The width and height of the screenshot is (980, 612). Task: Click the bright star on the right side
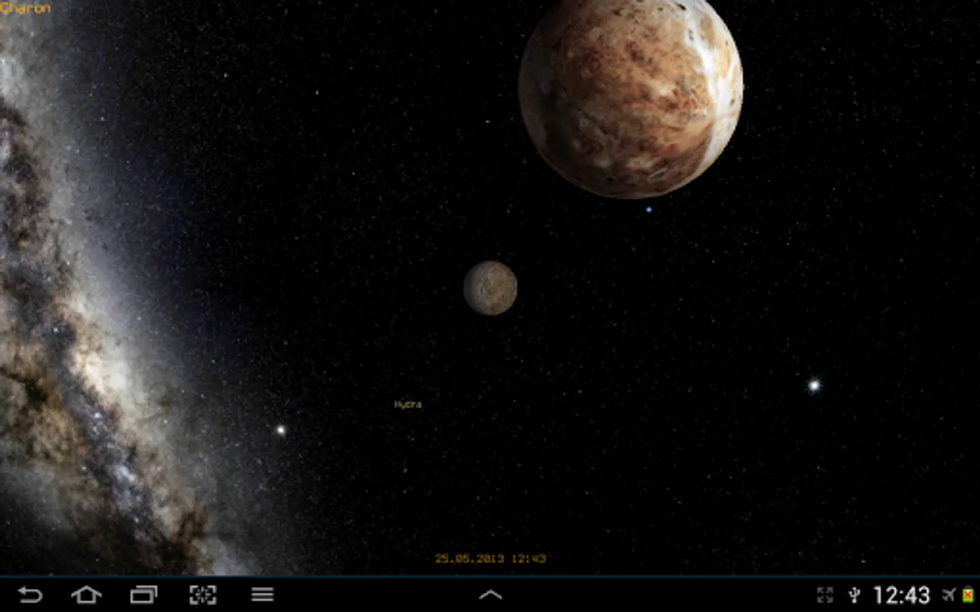tap(814, 386)
